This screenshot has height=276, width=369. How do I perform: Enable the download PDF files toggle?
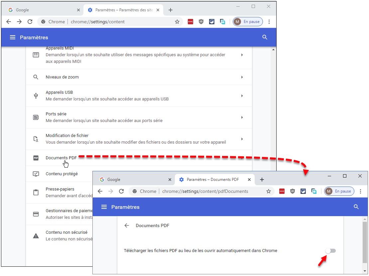[330, 251]
